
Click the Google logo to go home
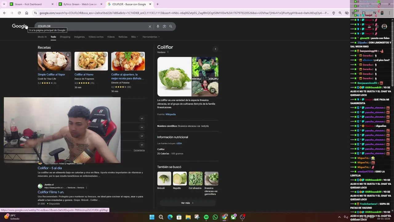pos(20,26)
